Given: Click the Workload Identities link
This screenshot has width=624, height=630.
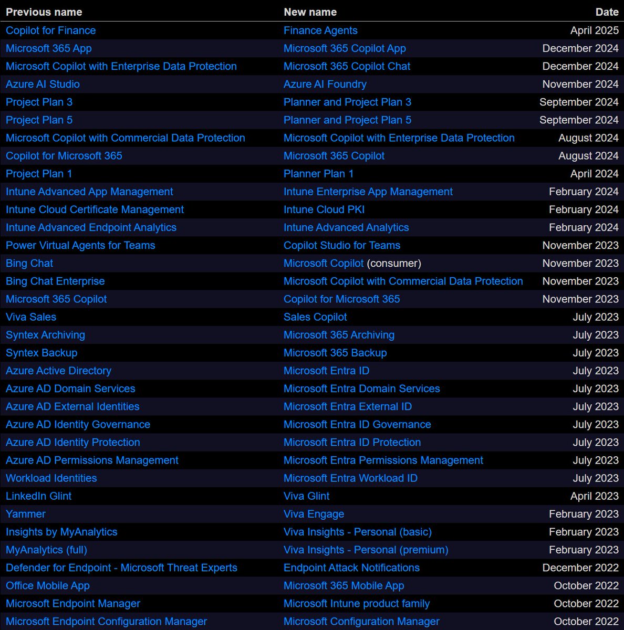Looking at the screenshot, I should pyautogui.click(x=51, y=478).
